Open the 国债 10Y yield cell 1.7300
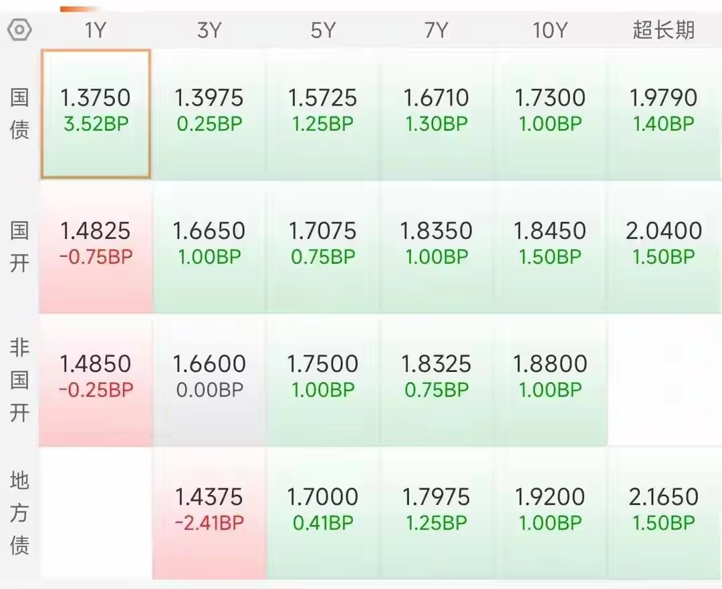This screenshot has height=589, width=722. pos(550,114)
